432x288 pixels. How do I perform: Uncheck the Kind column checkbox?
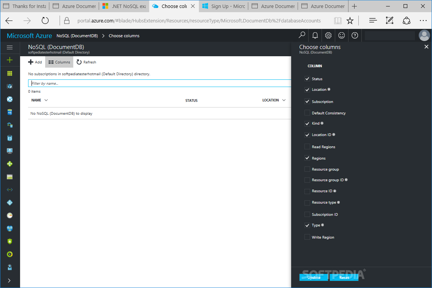pyautogui.click(x=307, y=123)
